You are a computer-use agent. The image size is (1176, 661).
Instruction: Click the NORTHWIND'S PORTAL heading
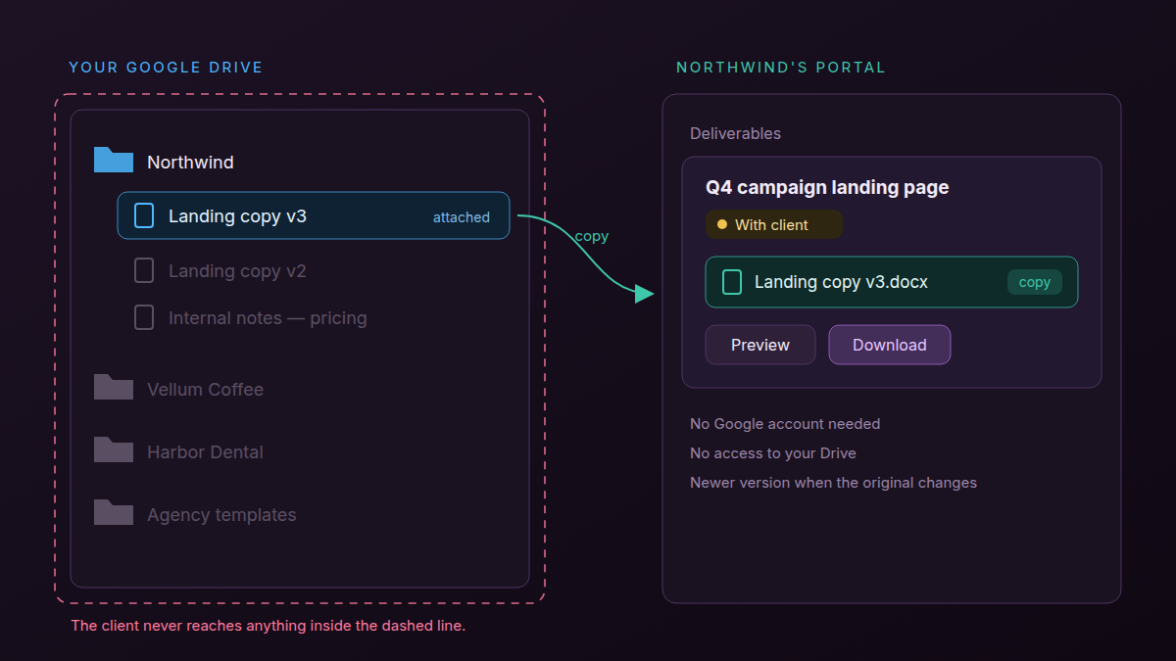pos(781,68)
